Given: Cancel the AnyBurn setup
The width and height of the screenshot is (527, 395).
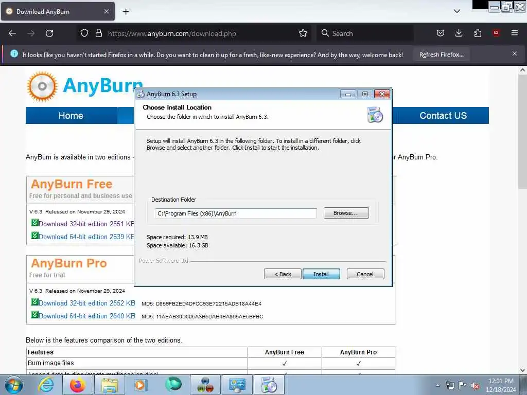Looking at the screenshot, I should click(x=365, y=274).
